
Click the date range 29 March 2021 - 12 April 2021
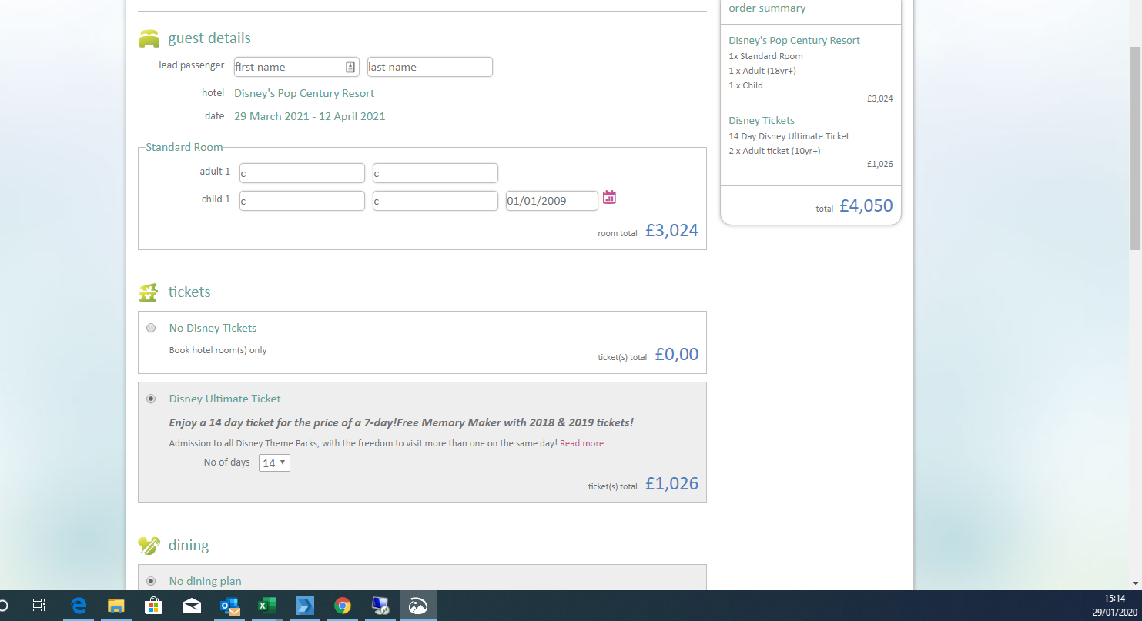[x=310, y=116]
